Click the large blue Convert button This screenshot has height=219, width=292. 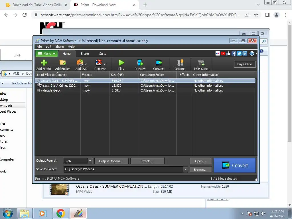235,165
